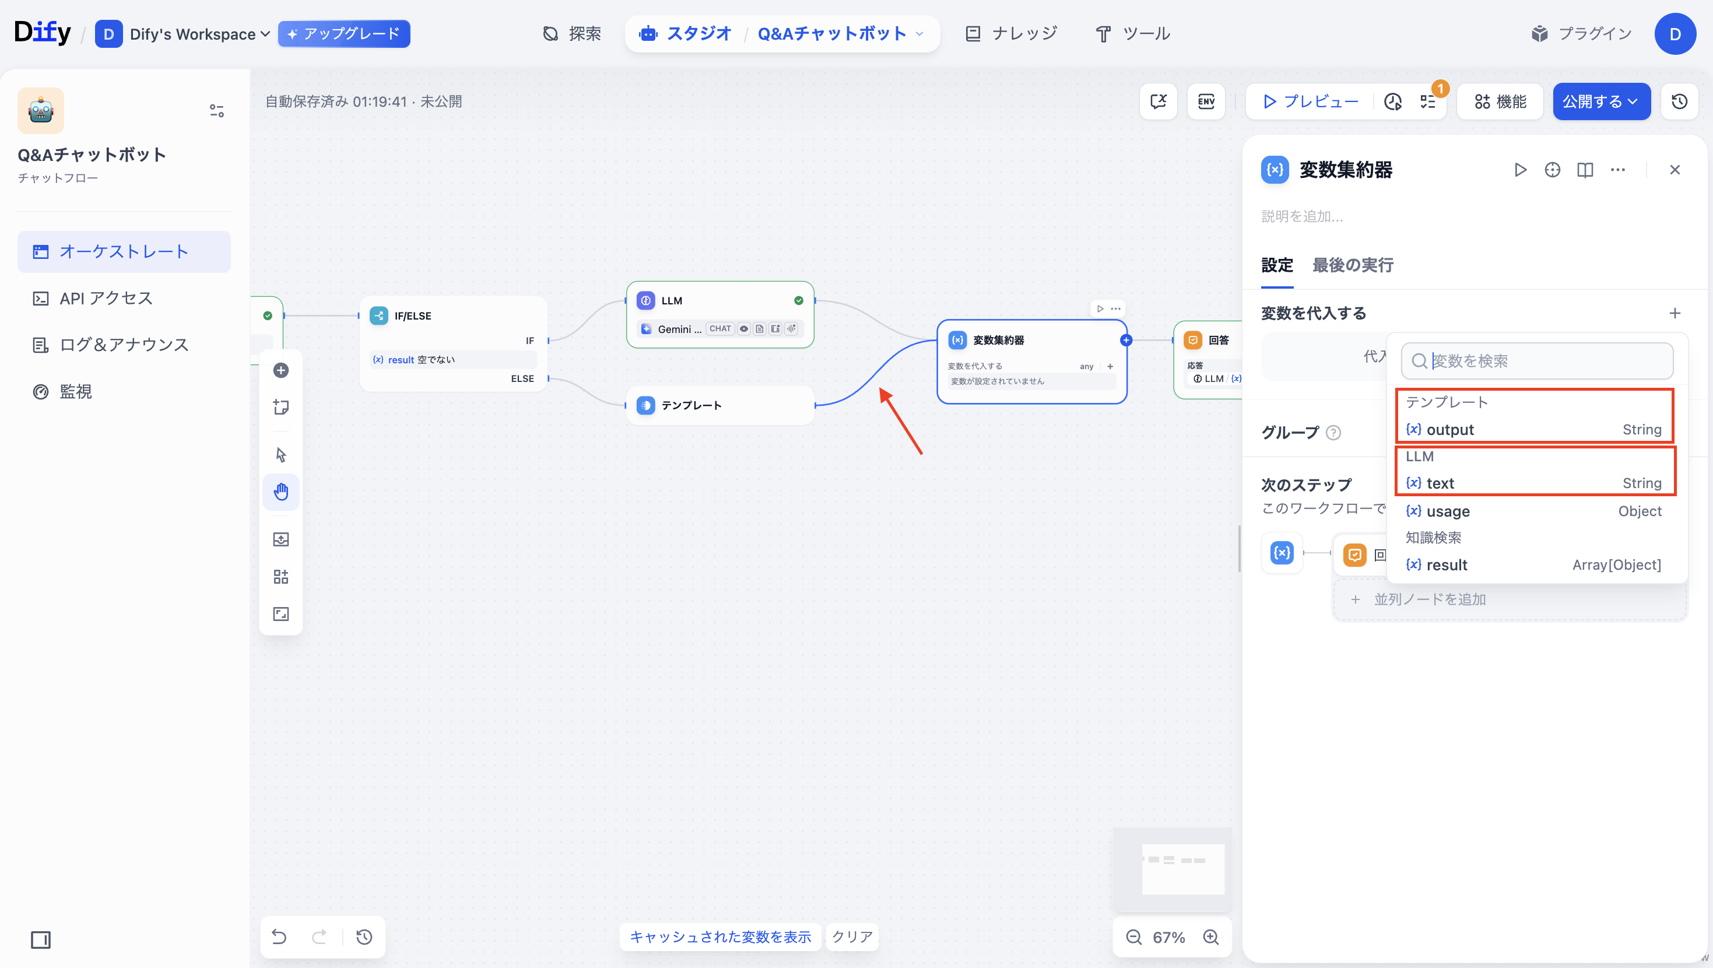This screenshot has height=968, width=1713.
Task: Switch to the 最後の実行 tab
Action: [1353, 265]
